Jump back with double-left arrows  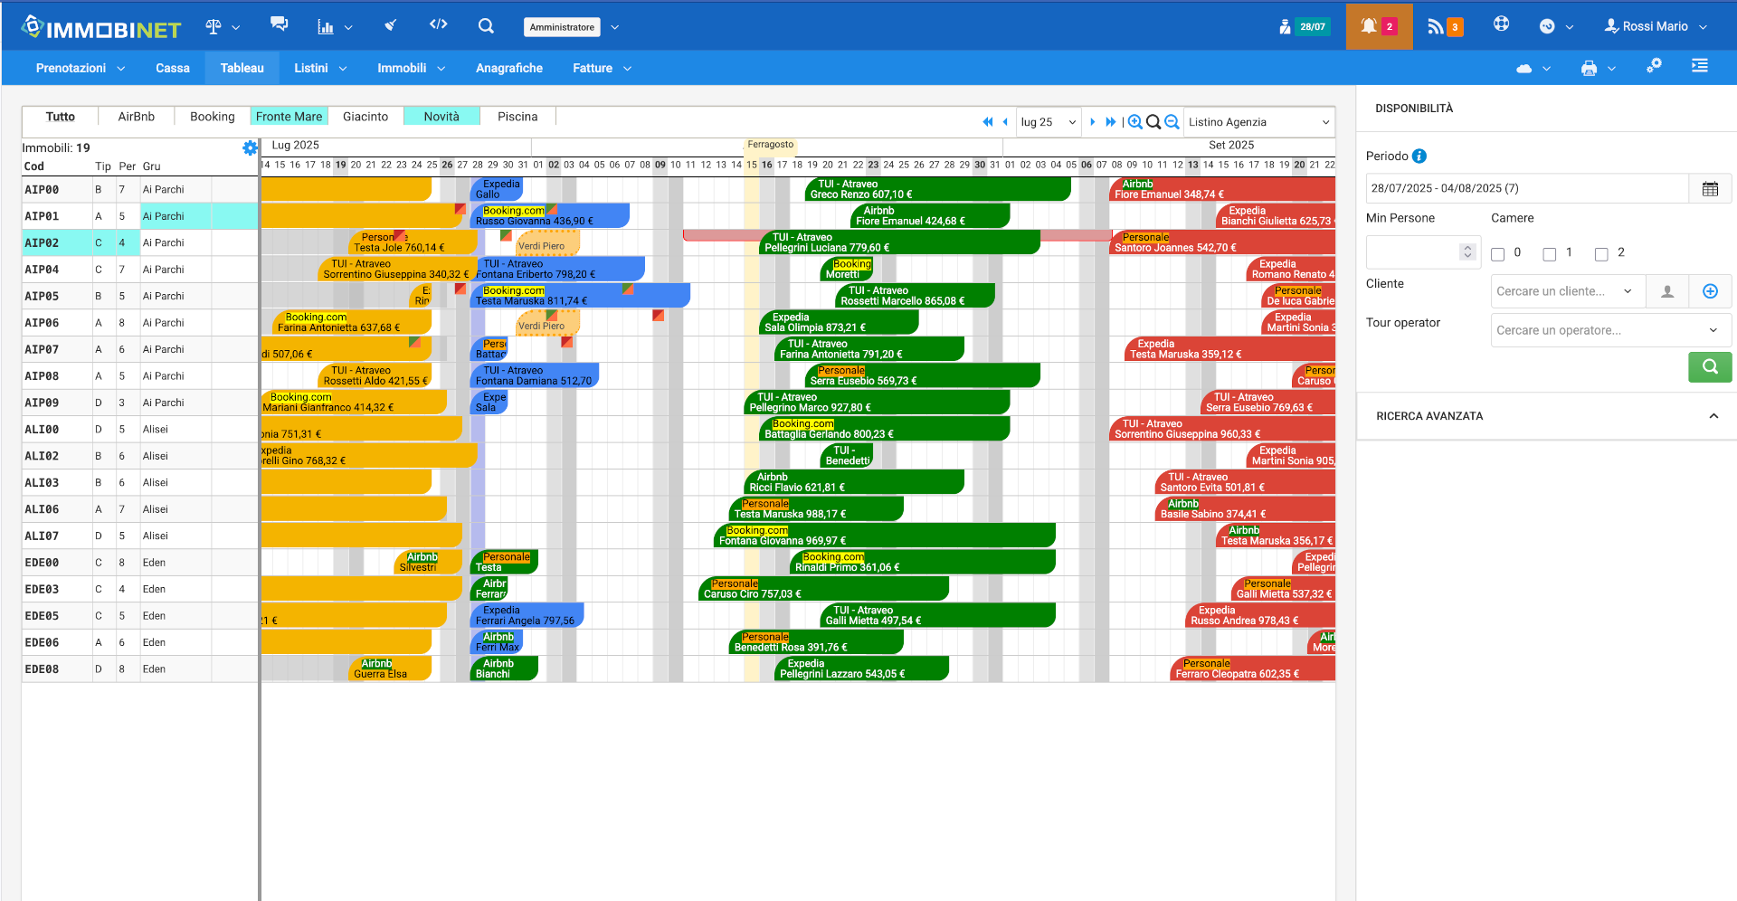pyautogui.click(x=987, y=122)
